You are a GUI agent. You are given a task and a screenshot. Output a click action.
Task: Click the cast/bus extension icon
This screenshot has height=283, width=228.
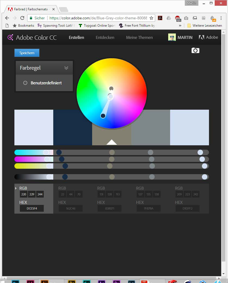pyautogui.click(x=195, y=18)
